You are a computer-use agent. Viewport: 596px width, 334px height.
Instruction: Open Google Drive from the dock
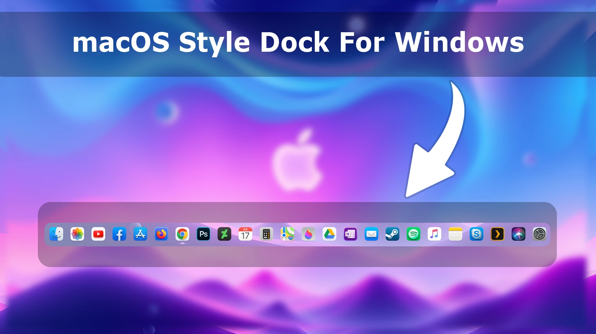point(329,234)
